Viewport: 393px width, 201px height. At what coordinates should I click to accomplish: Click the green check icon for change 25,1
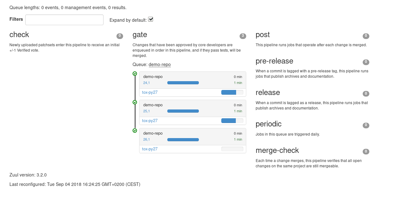coord(135,102)
